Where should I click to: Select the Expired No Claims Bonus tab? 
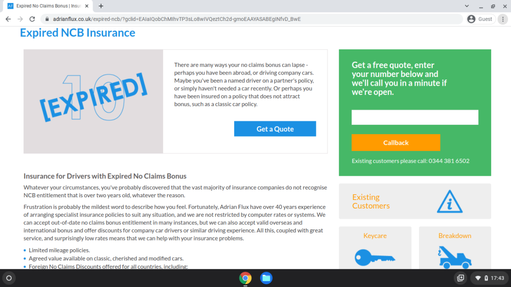click(x=48, y=6)
